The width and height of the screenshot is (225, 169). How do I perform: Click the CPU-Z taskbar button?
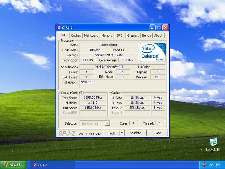pos(52,165)
